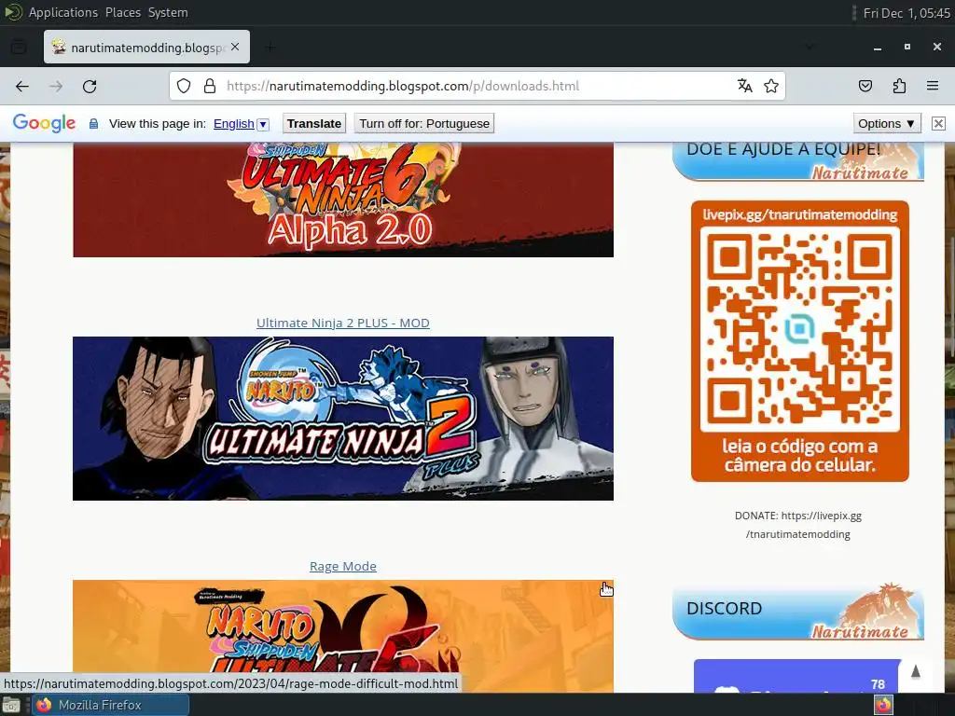Select the narutimatemodding.blogspot tab

tap(146, 47)
